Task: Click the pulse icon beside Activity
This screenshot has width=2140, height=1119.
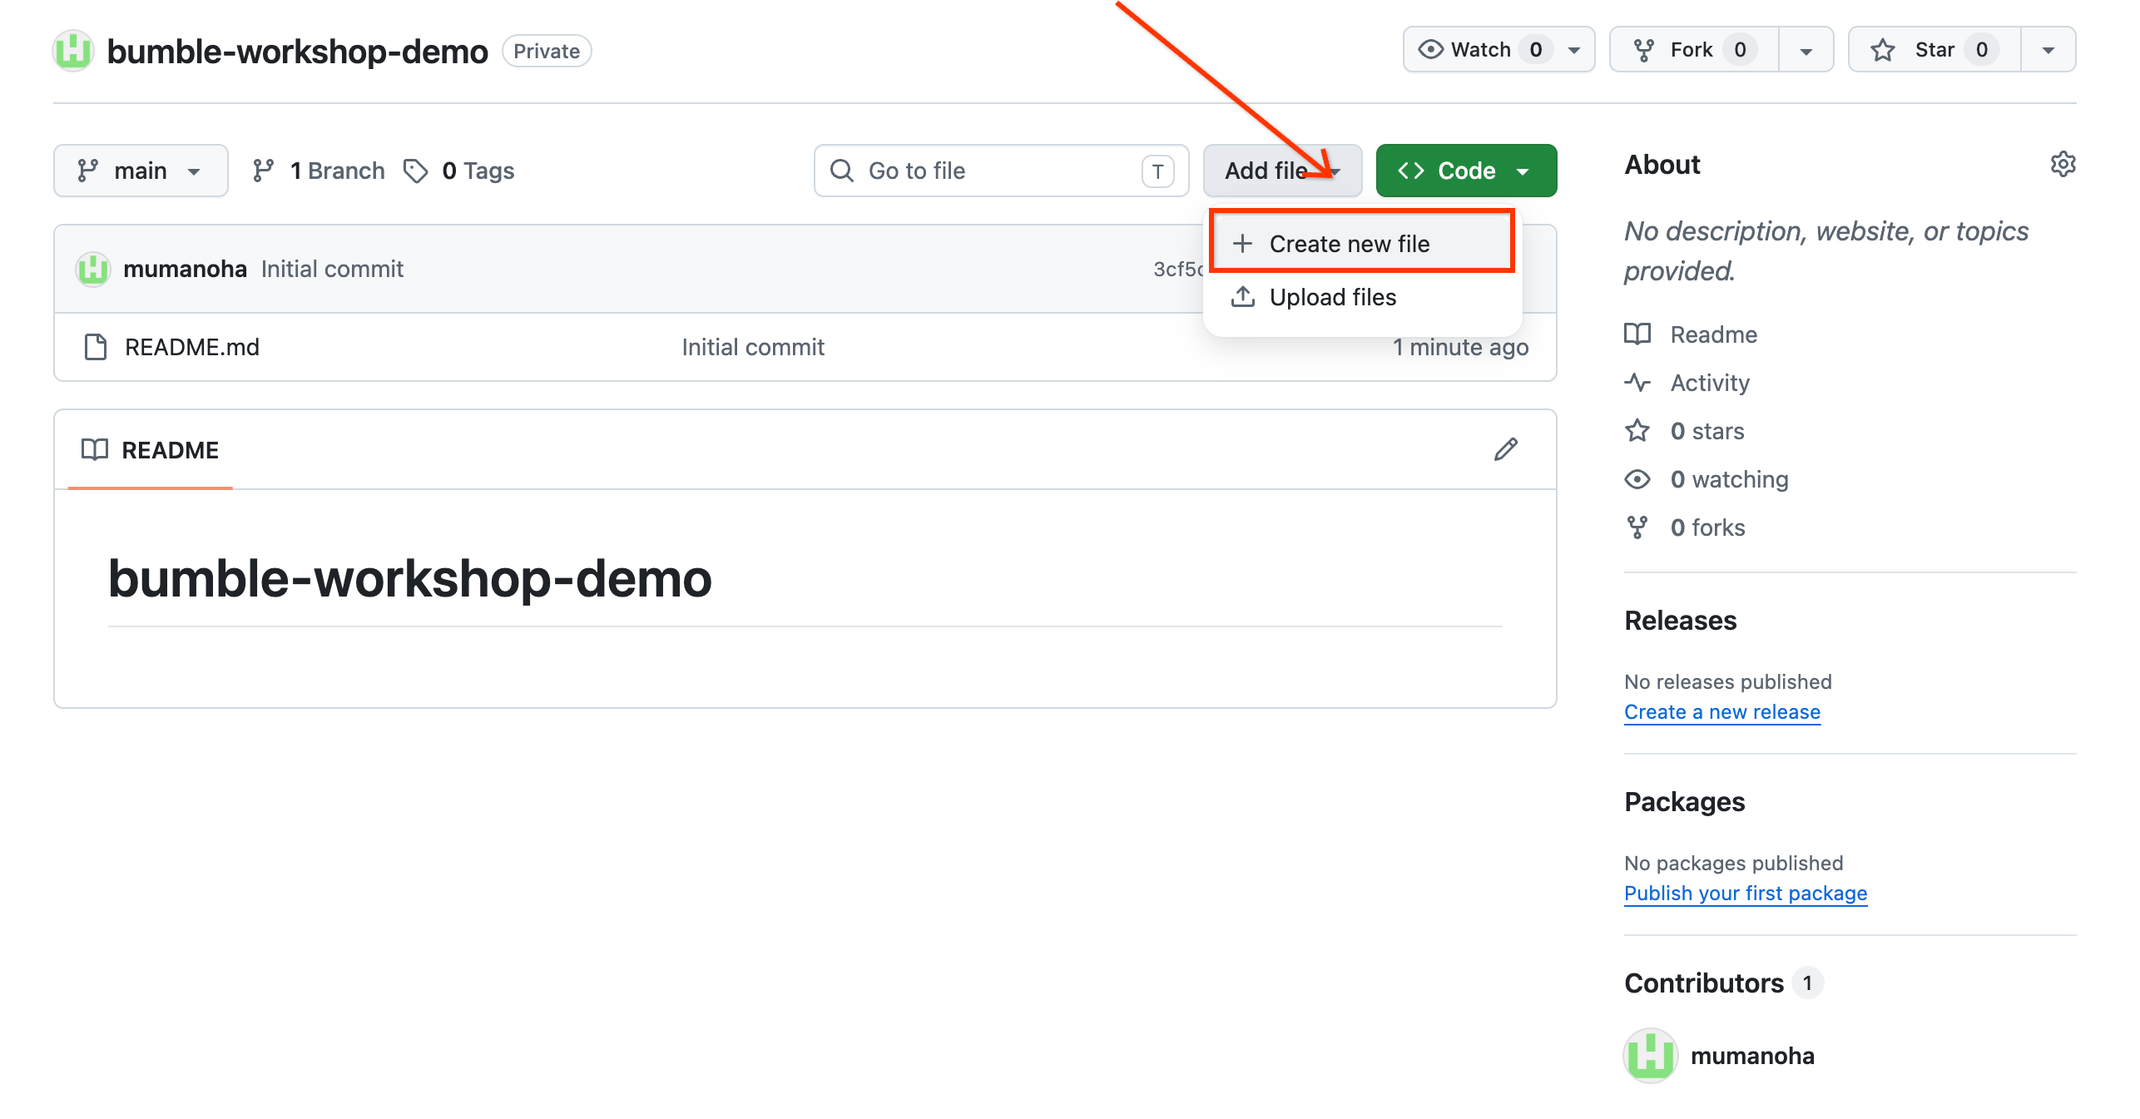Action: [1637, 383]
